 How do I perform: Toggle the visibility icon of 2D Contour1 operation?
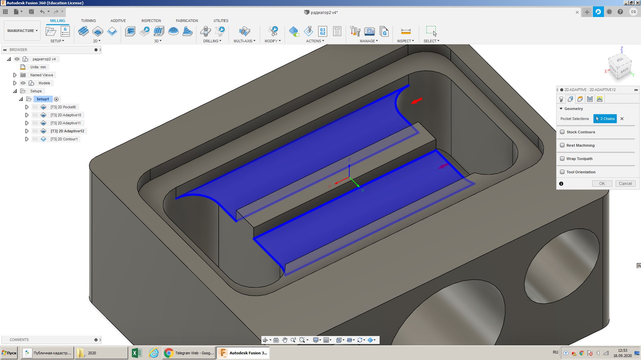coord(35,139)
